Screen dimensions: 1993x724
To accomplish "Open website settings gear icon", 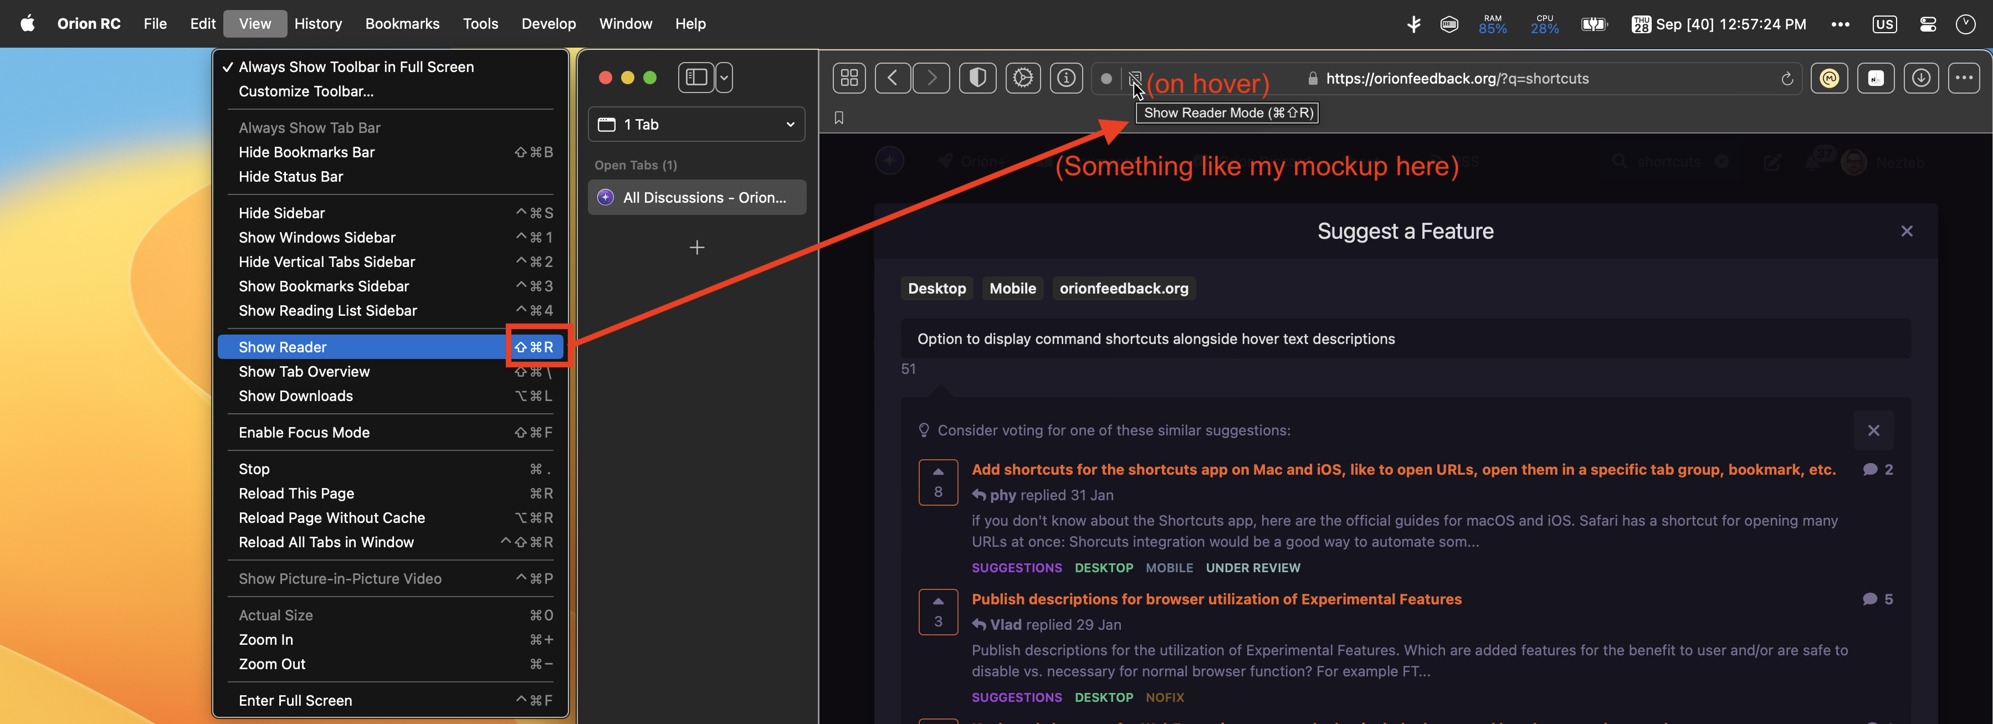I will (1023, 78).
